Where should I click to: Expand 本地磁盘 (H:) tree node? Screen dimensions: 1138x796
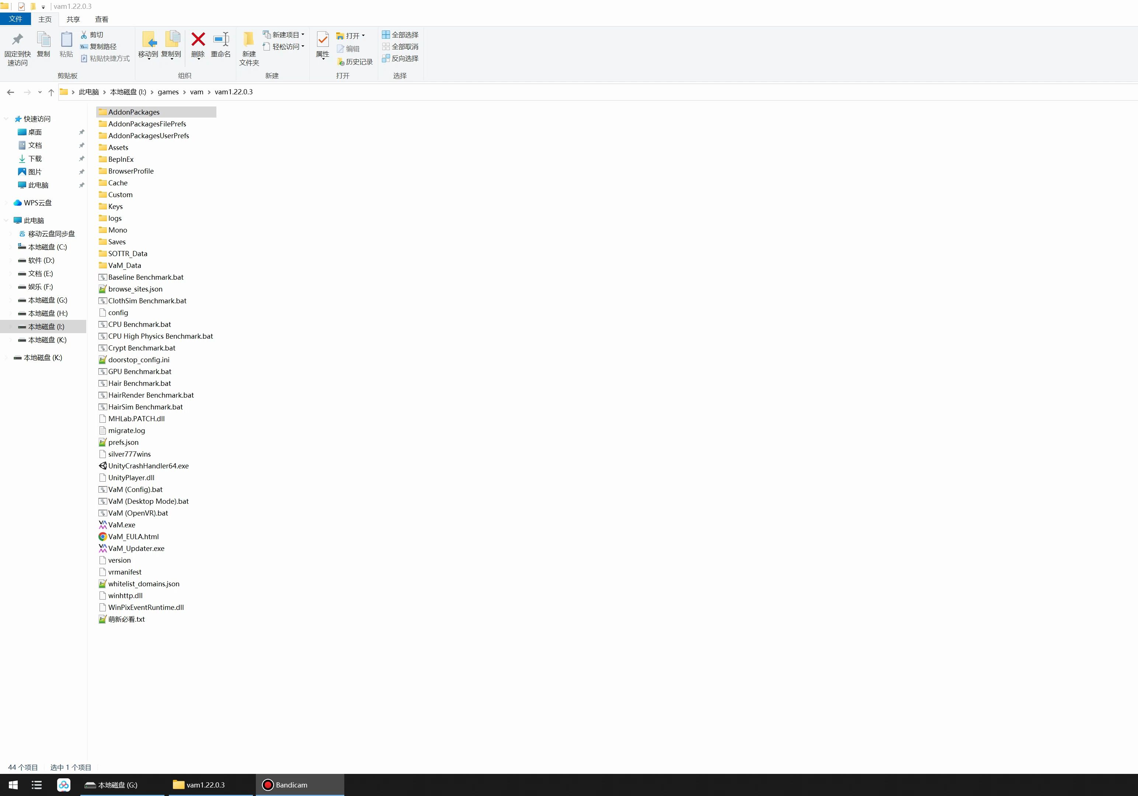coord(11,314)
